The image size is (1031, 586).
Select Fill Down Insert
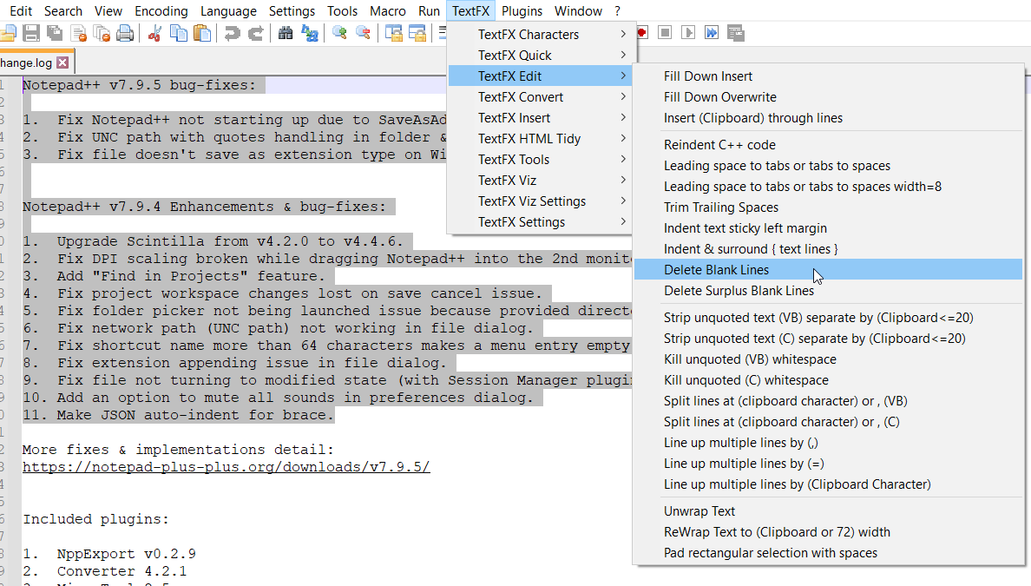(x=829, y=76)
